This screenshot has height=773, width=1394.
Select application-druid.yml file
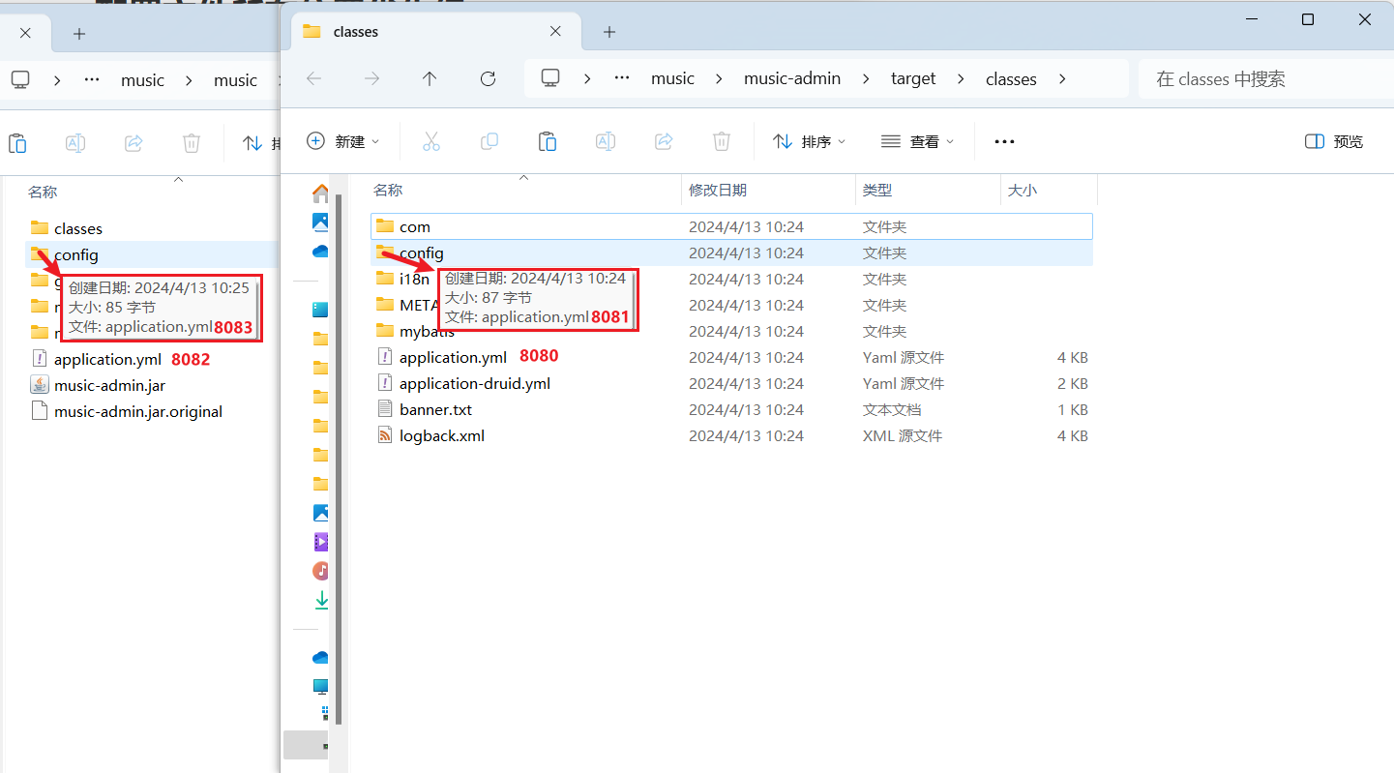474,384
